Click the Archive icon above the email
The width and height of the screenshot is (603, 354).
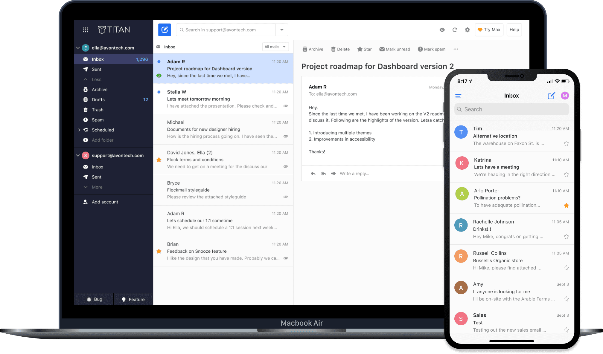(x=305, y=49)
